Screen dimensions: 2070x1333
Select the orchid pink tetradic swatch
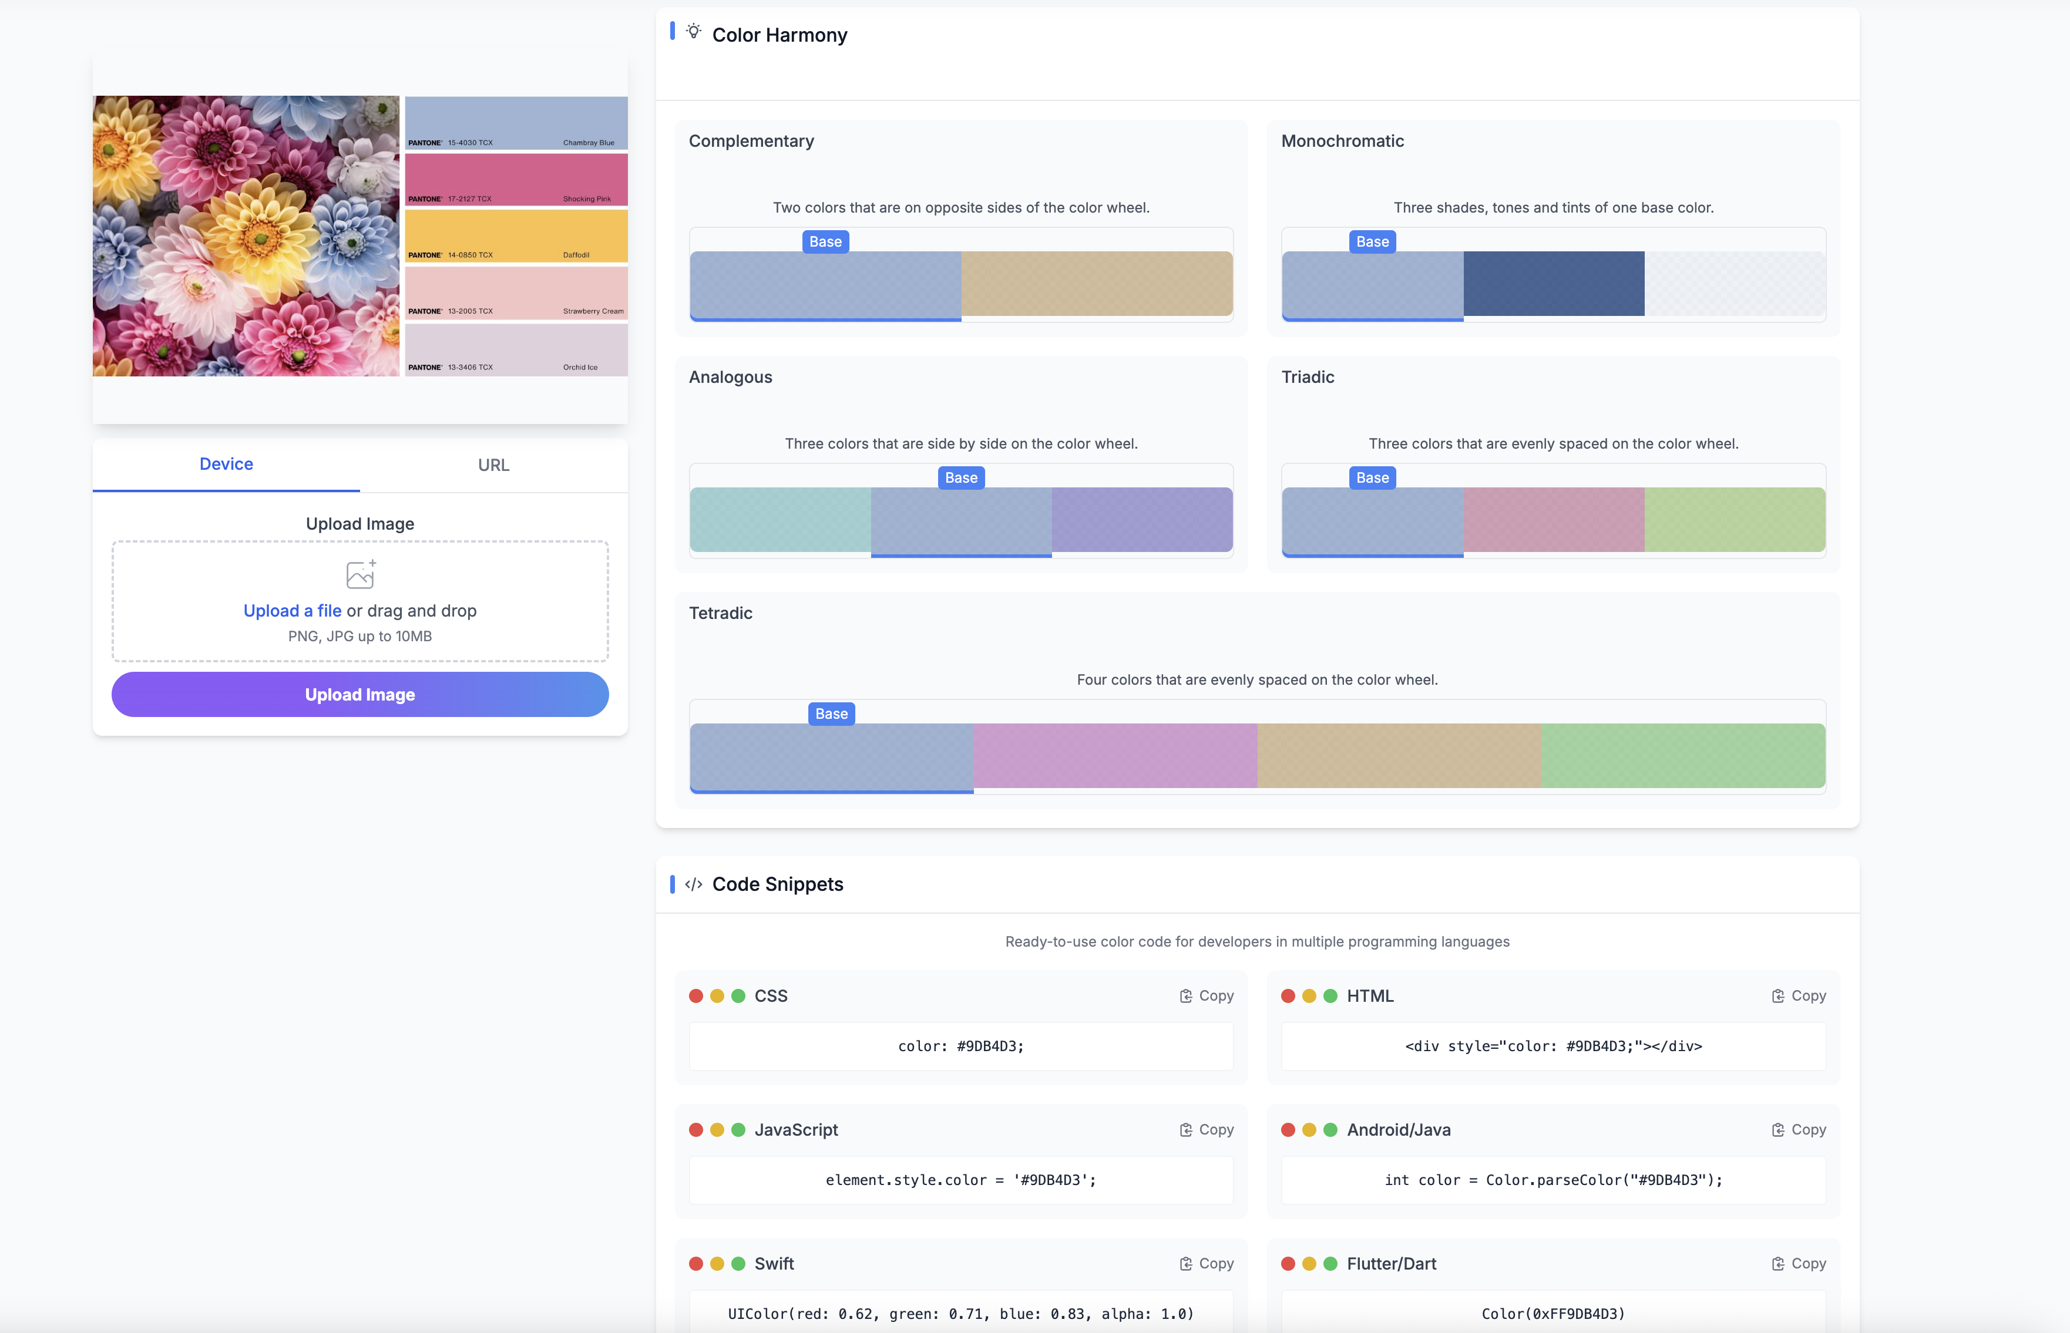tap(1115, 755)
